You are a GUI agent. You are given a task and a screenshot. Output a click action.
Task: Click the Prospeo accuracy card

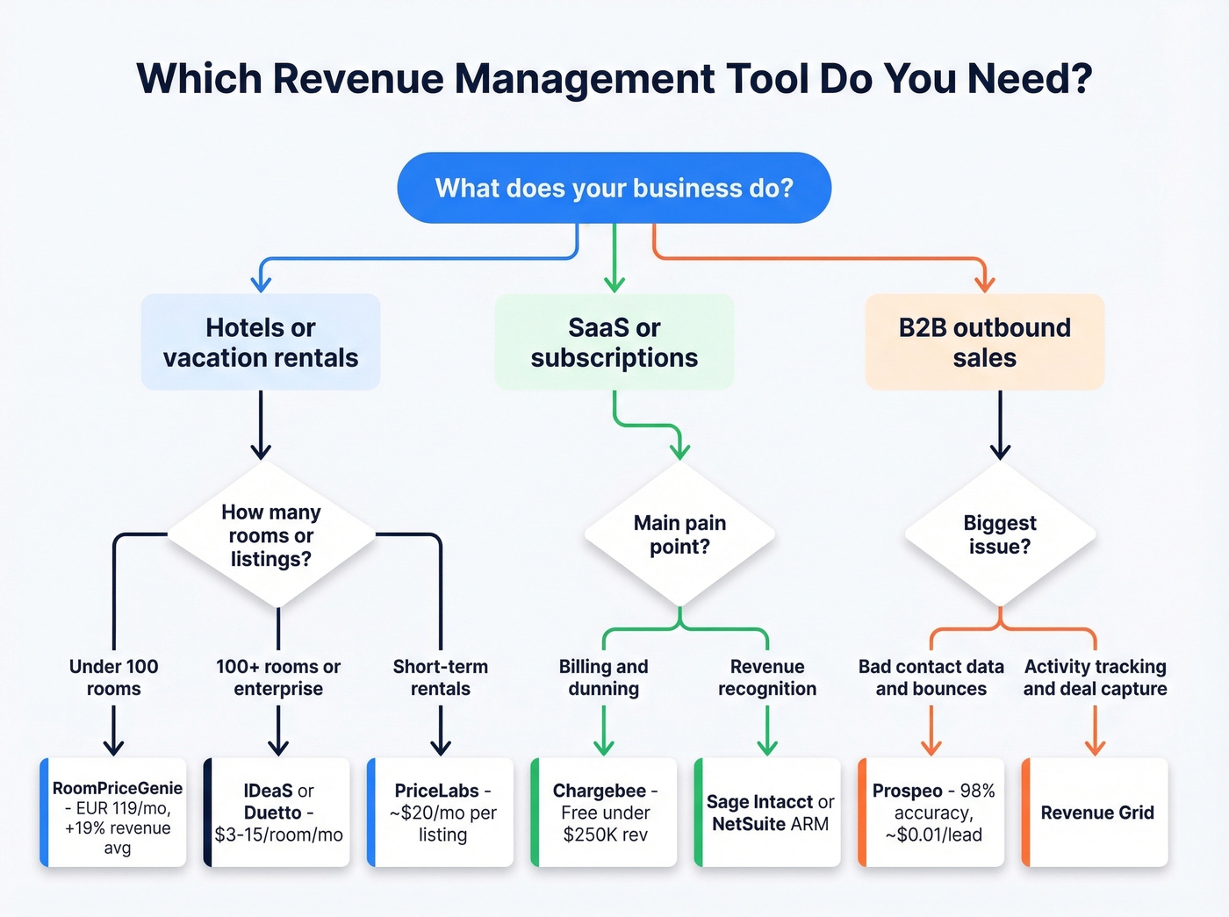coord(931,813)
